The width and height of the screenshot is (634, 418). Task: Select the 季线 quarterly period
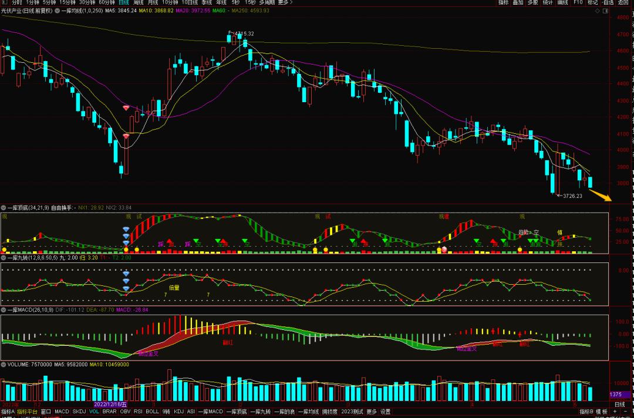click(207, 2)
